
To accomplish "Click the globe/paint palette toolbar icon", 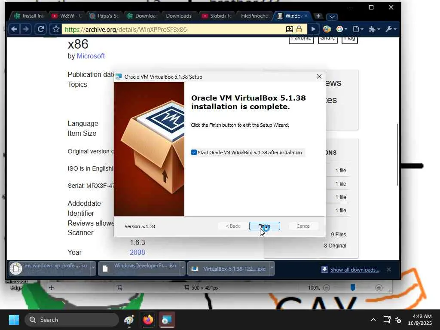I will coord(327,29).
